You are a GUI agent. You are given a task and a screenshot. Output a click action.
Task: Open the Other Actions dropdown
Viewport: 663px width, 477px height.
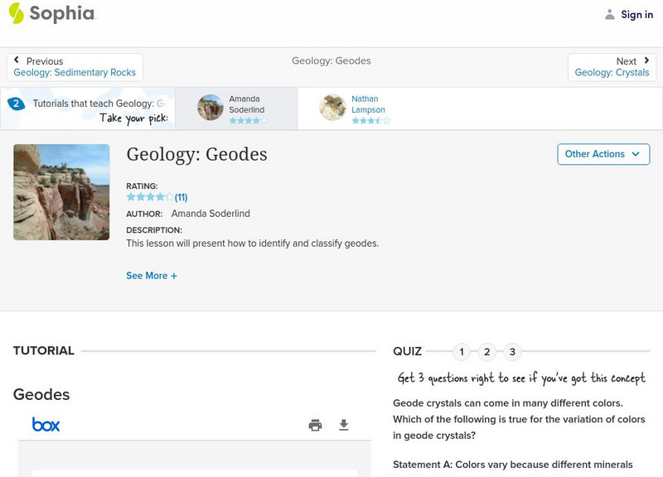pyautogui.click(x=603, y=154)
